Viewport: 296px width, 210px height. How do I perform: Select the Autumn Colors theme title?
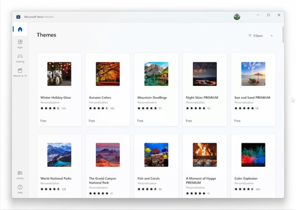pos(100,97)
